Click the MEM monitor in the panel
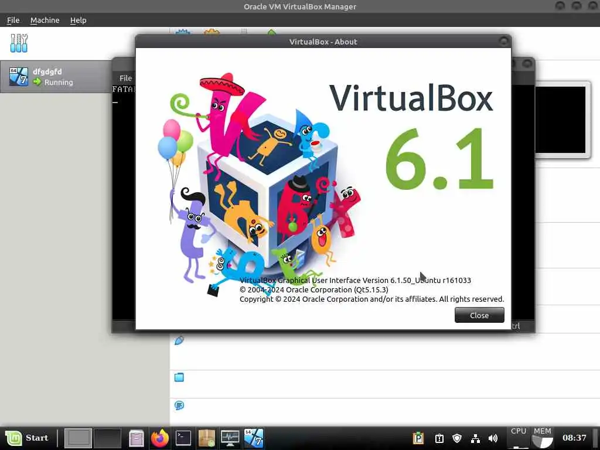The width and height of the screenshot is (600, 450). [x=542, y=438]
